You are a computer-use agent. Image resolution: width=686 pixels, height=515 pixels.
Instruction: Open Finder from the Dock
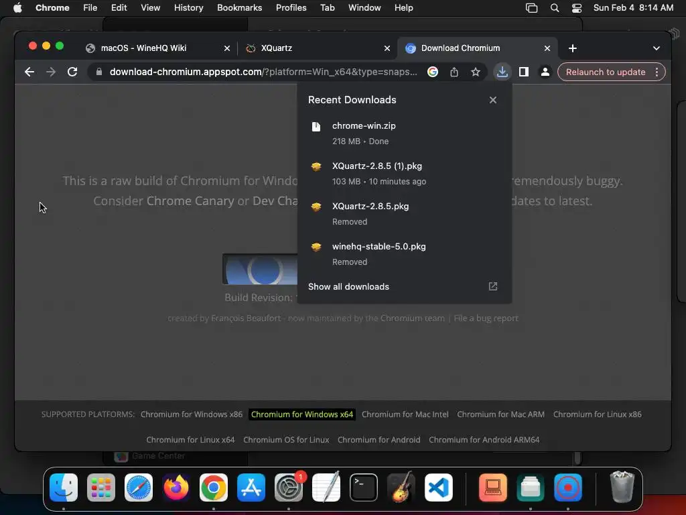(x=64, y=487)
